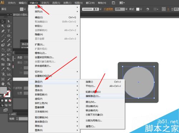Choose 偏移路径(O)... from path submenu
Image resolution: width=179 pixels, height=133 pixels.
point(102,96)
